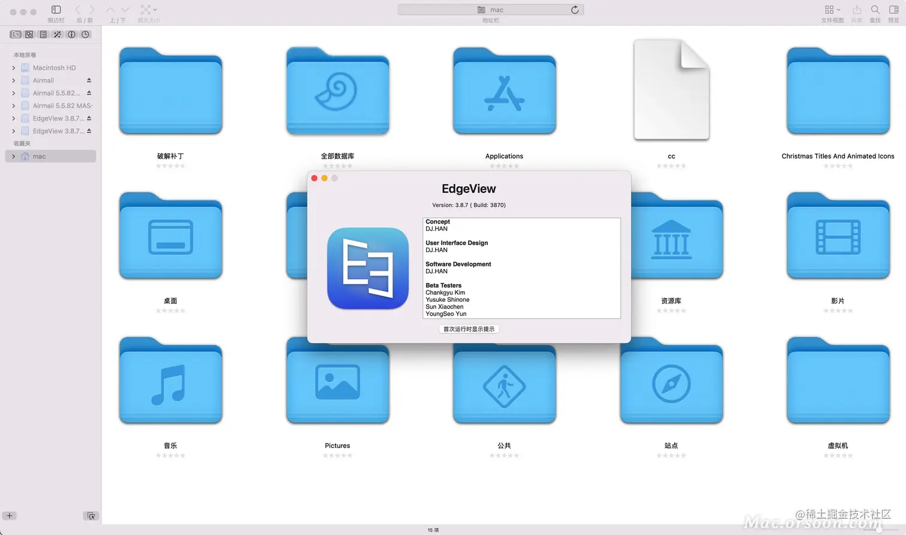Click the 首次运行时显示提示 button
This screenshot has height=535, width=906.
pos(469,329)
